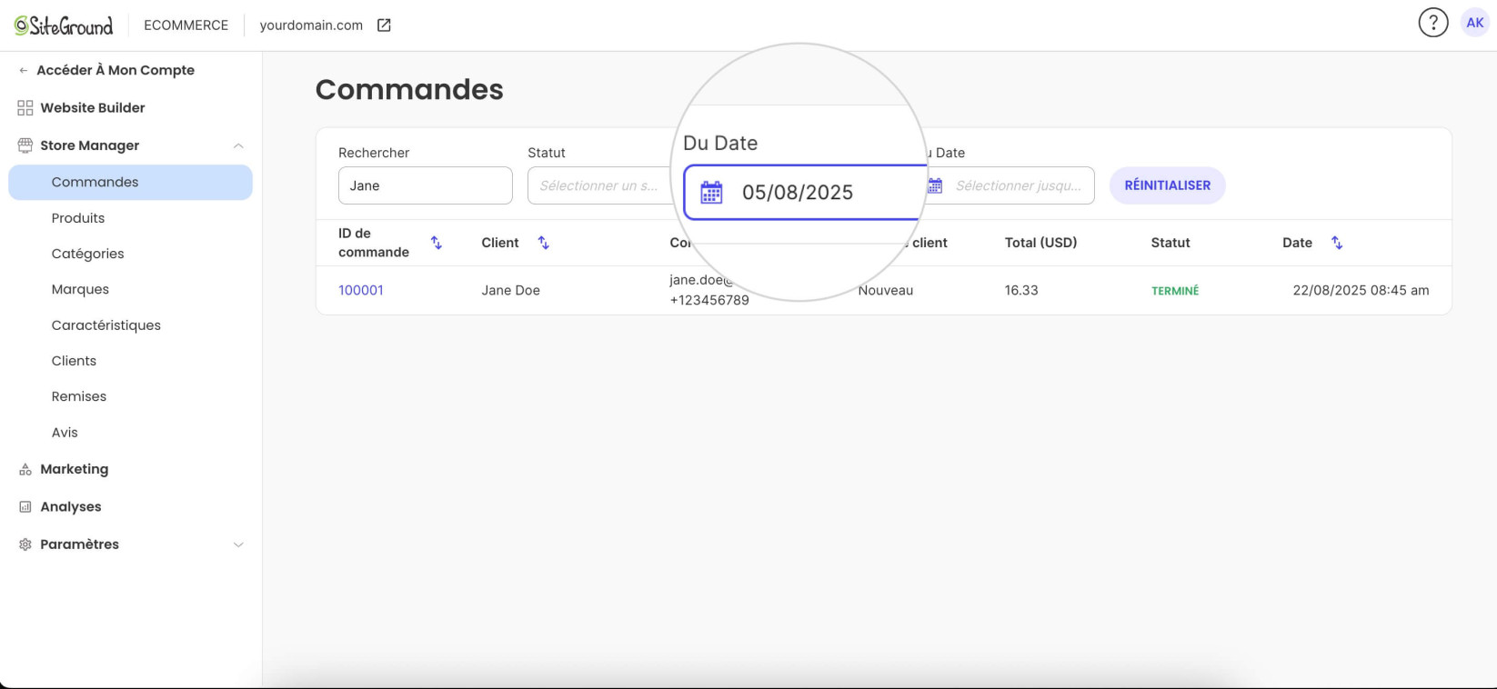Click the Rechercher field containing Jane
Image resolution: width=1497 pixels, height=689 pixels.
point(426,185)
